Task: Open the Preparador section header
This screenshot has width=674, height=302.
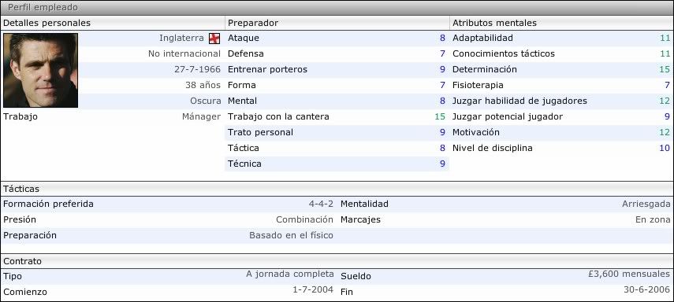Action: click(x=337, y=23)
